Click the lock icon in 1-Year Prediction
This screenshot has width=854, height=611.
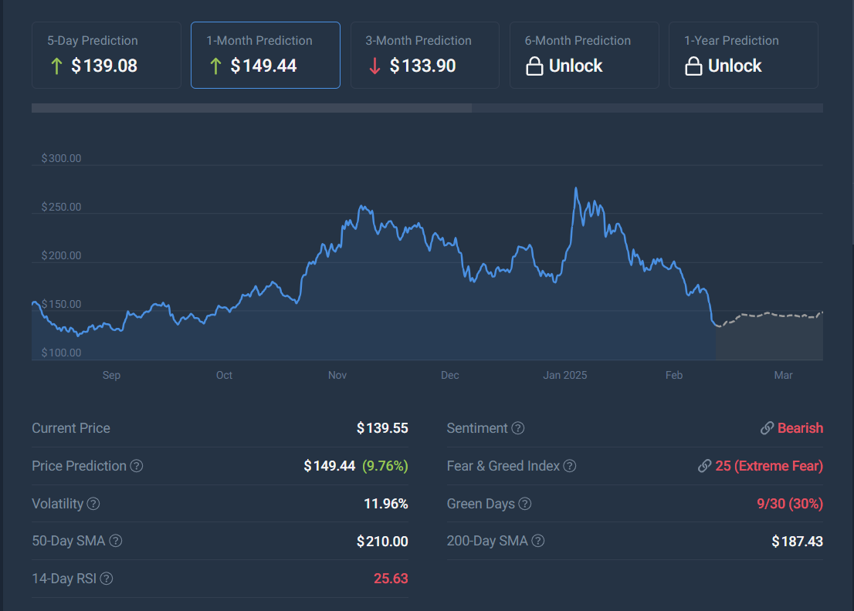pos(693,66)
